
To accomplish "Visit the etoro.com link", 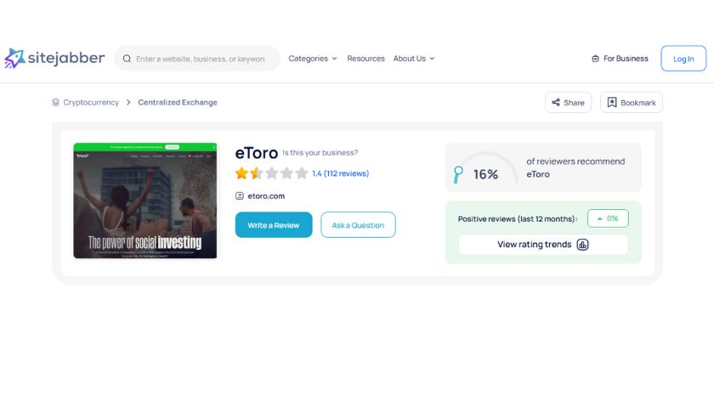I will [x=266, y=195].
